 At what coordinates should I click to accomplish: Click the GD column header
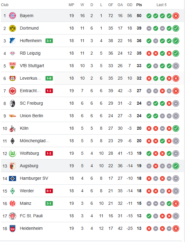pyautogui.click(x=129, y=5)
